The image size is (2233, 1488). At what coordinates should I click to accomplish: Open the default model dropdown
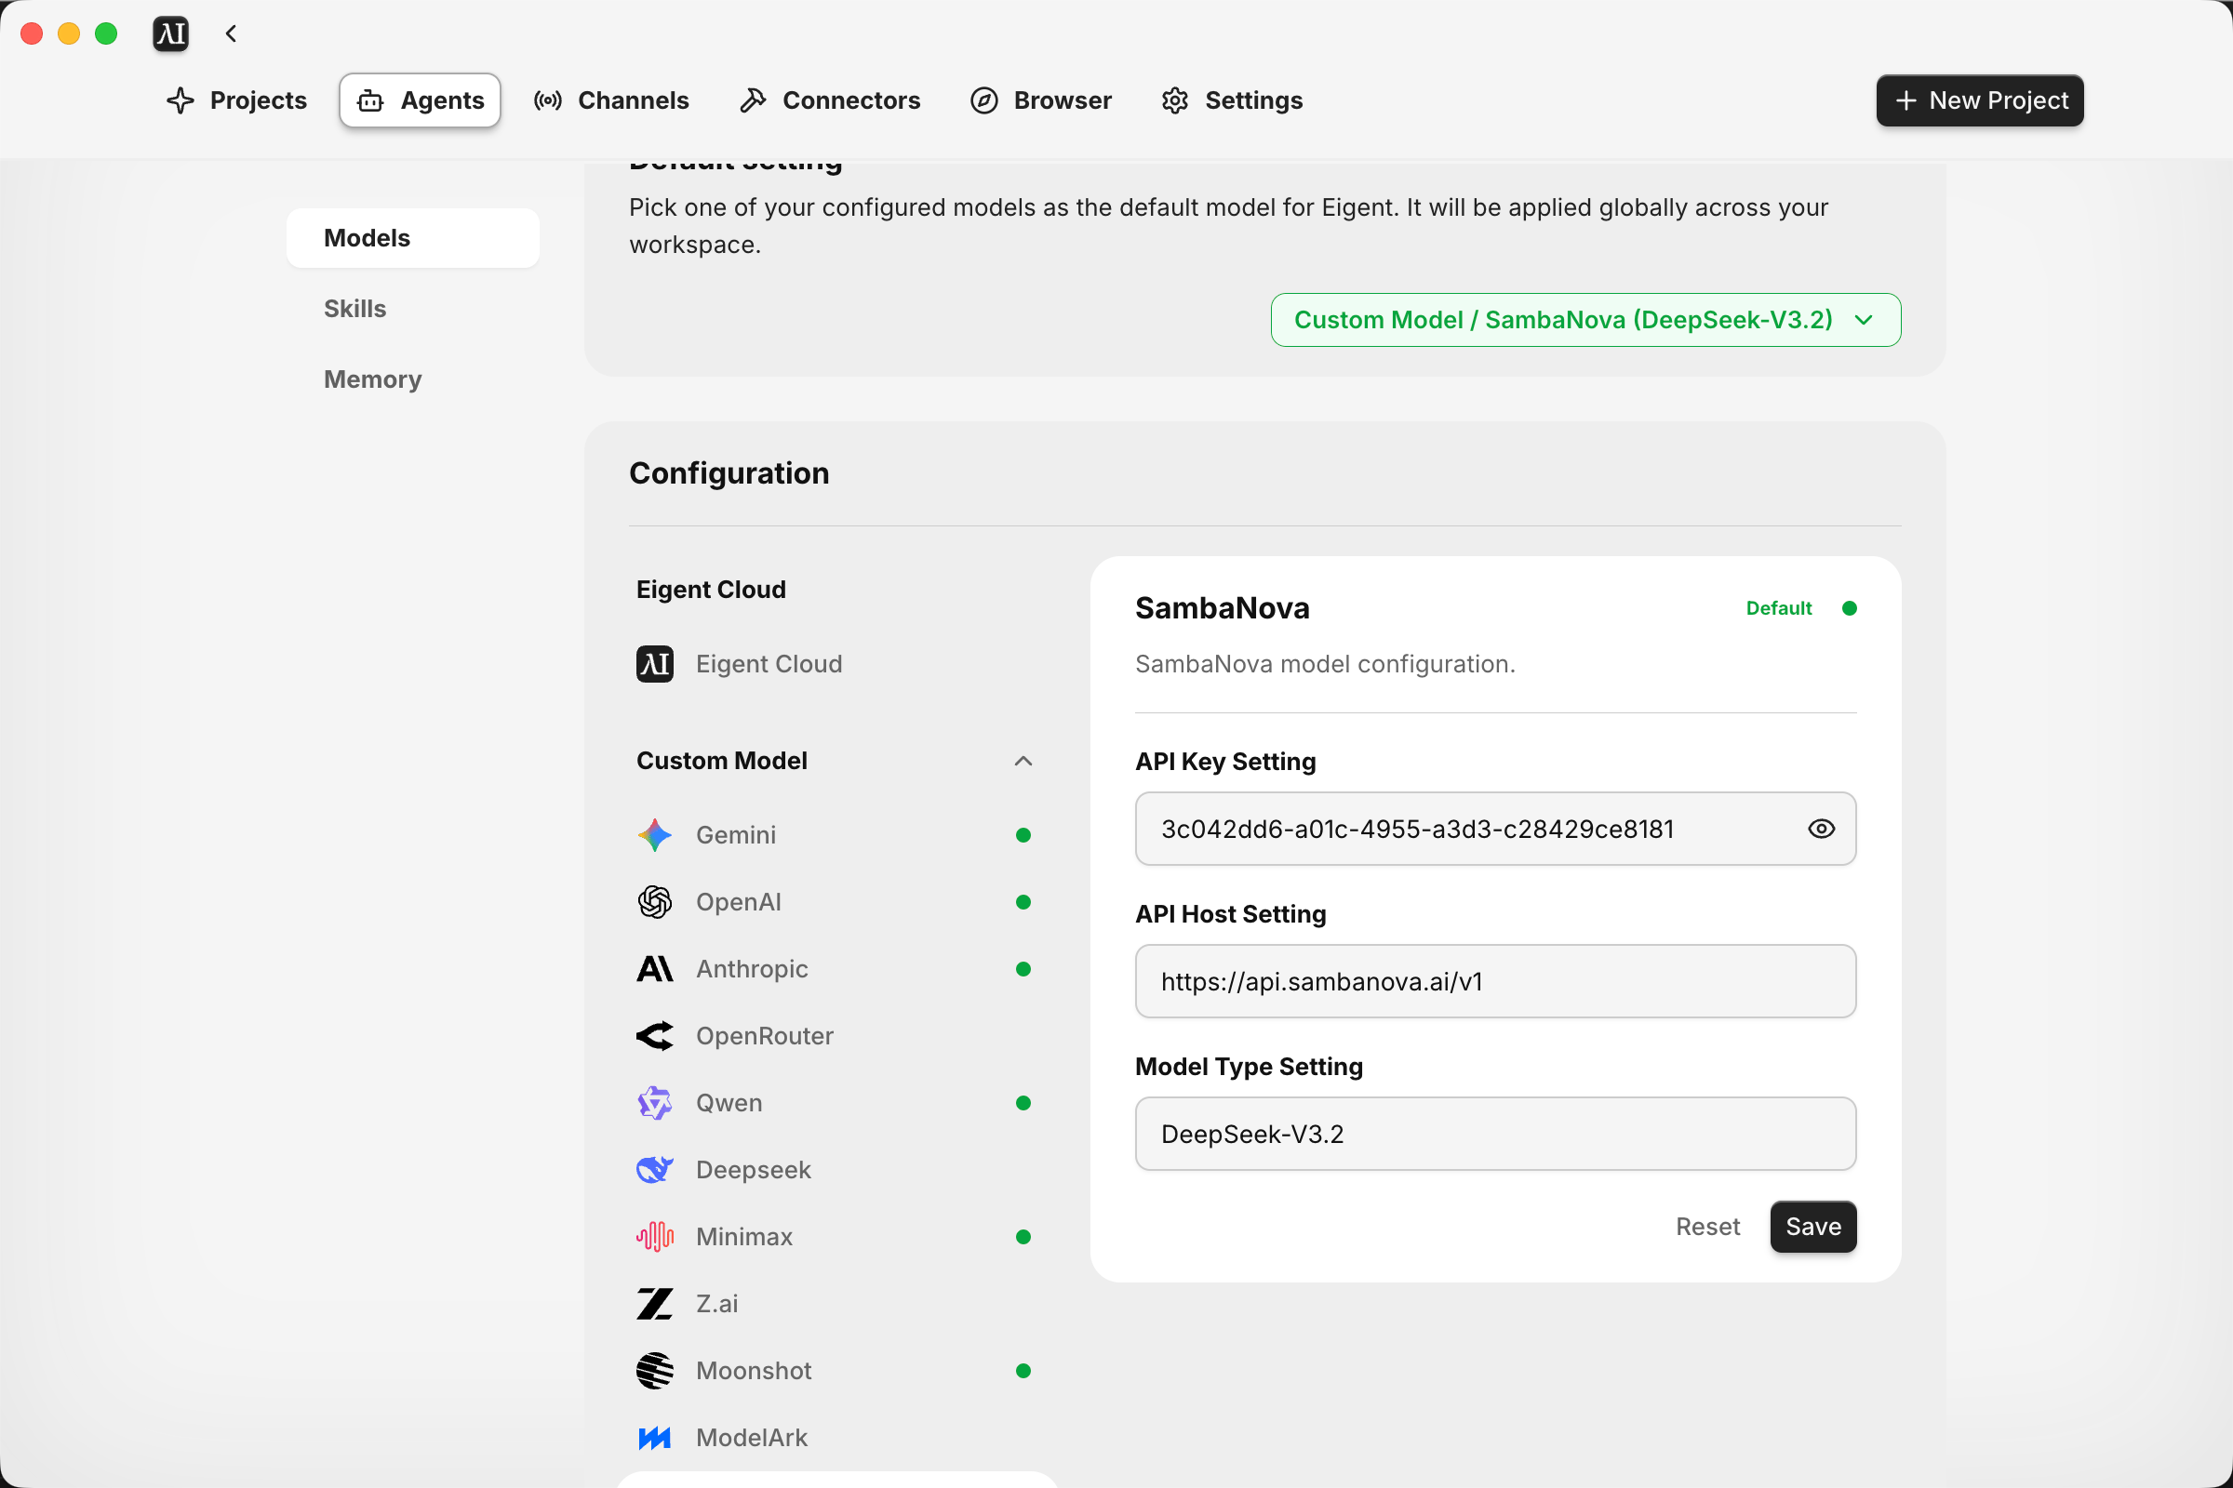pyautogui.click(x=1585, y=320)
